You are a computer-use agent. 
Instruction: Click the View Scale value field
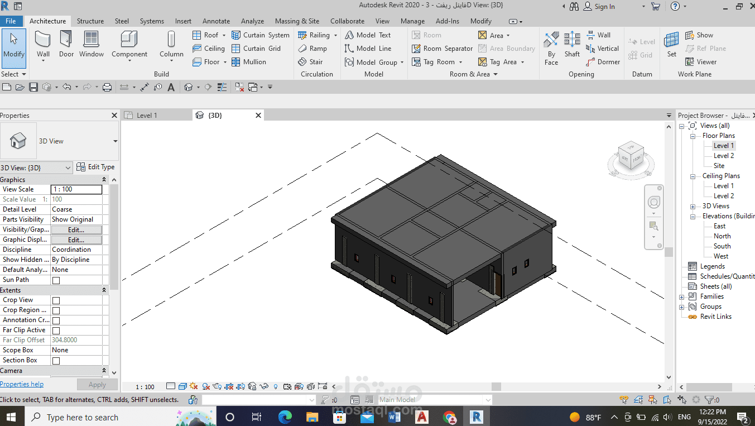point(76,189)
